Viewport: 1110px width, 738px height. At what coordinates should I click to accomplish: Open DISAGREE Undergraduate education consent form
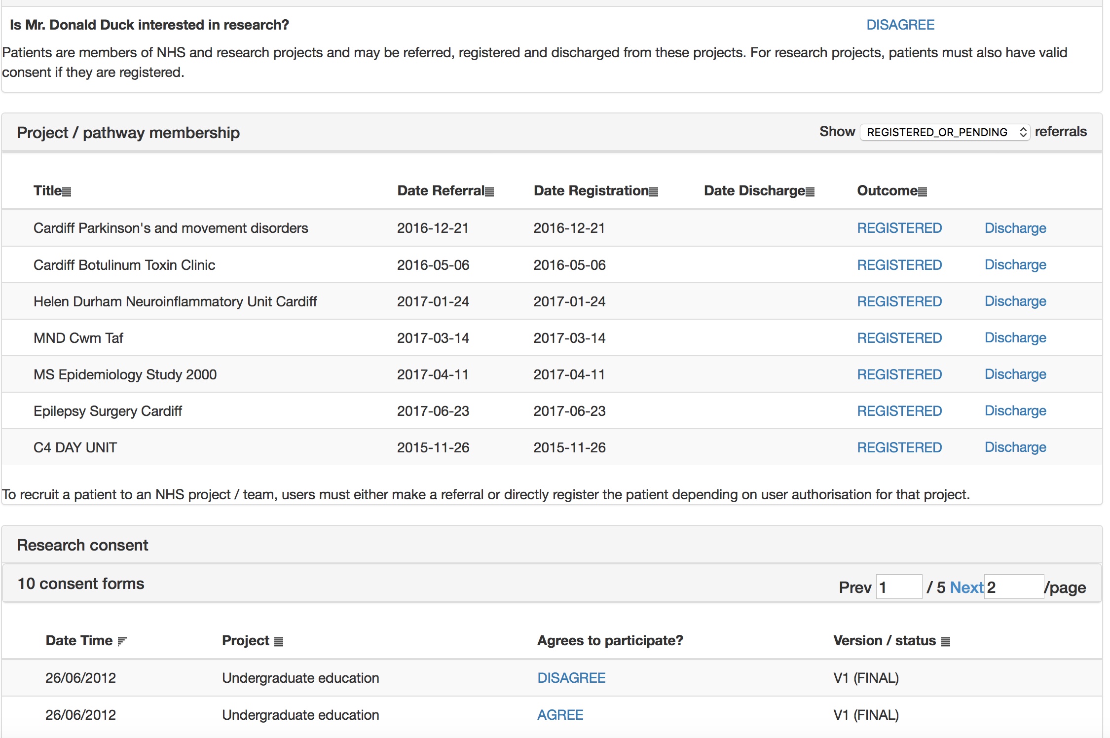pyautogui.click(x=571, y=678)
